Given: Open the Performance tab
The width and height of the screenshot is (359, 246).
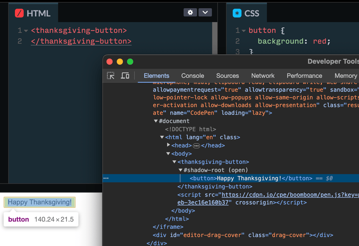Looking at the screenshot, I should (304, 76).
